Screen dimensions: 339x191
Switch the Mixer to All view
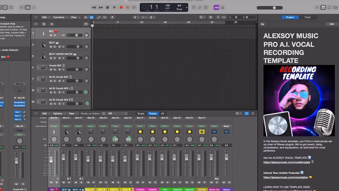163,113
